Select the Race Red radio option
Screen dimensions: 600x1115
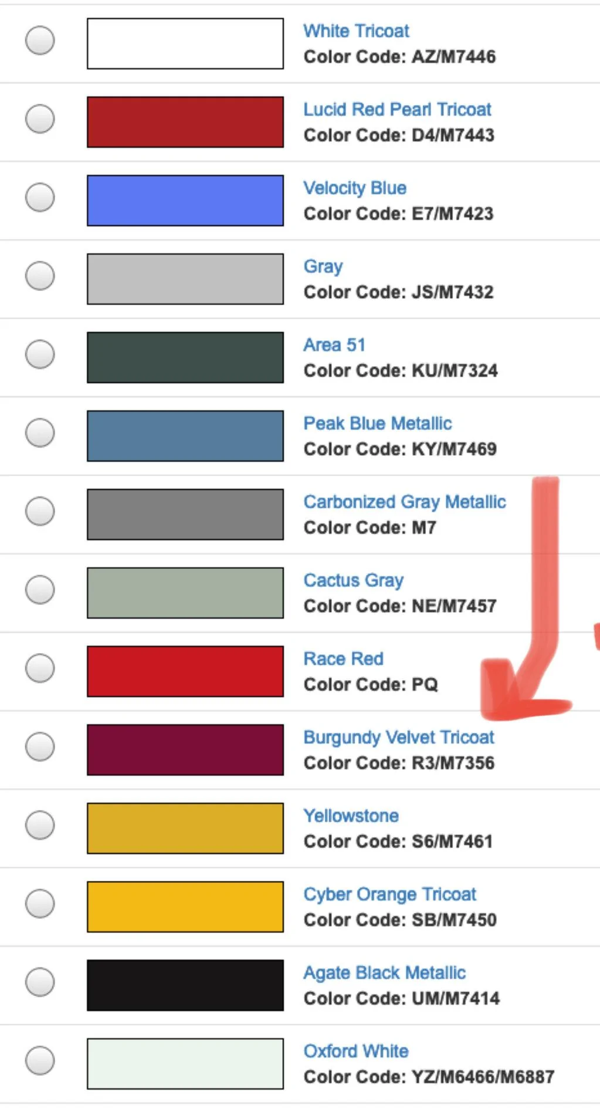click(40, 668)
